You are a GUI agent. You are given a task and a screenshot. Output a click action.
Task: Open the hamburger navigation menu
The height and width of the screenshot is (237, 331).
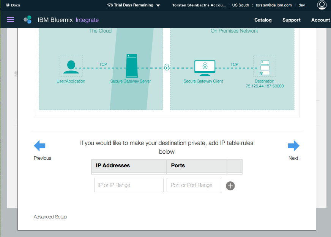[11, 20]
